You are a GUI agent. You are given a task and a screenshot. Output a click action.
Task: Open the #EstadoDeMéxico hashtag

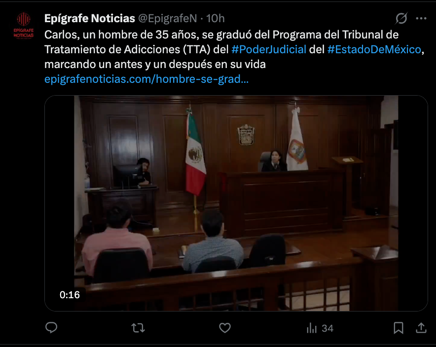[374, 49]
